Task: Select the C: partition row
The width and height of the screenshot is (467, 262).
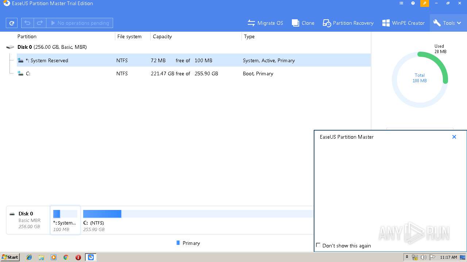Action: 194,74
